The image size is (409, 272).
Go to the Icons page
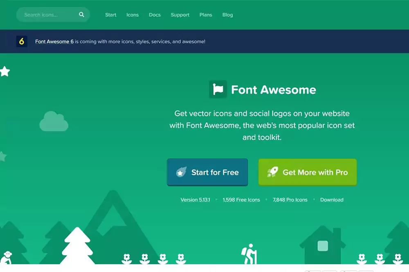coord(133,15)
